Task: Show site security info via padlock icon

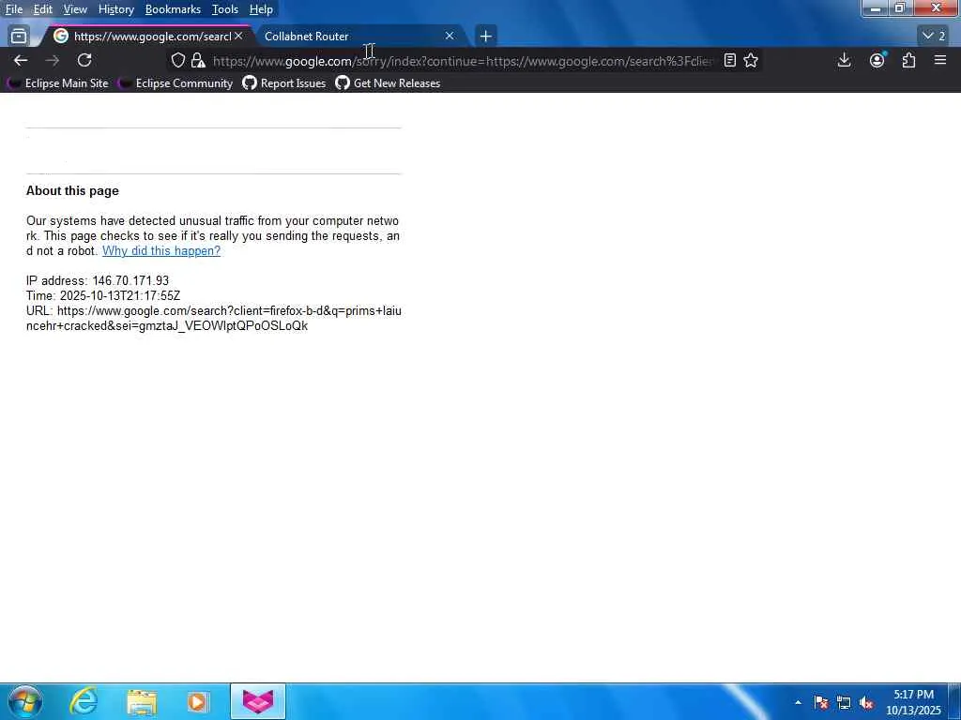Action: click(x=197, y=60)
